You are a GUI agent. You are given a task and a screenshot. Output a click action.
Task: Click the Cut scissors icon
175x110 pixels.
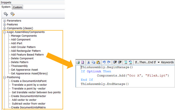coord(89,62)
